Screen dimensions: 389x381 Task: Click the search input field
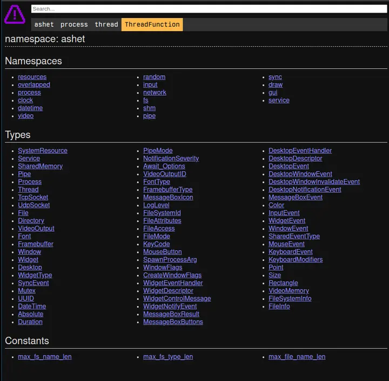[x=209, y=9]
